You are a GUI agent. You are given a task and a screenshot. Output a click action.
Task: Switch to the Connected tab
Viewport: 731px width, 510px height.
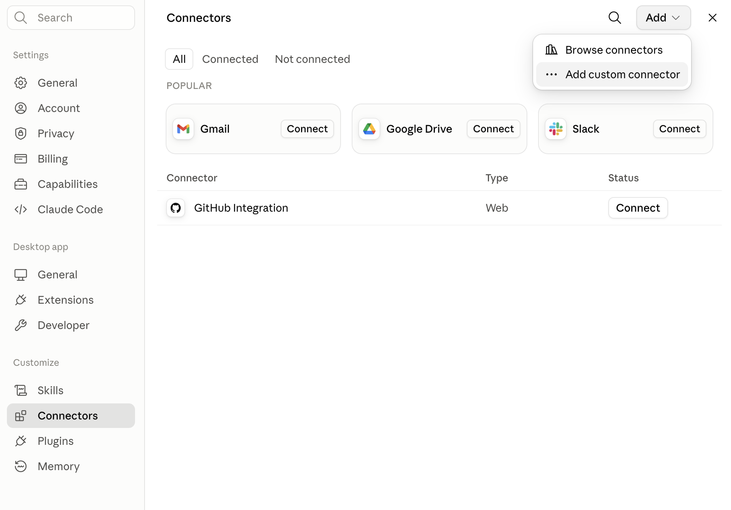pos(230,59)
